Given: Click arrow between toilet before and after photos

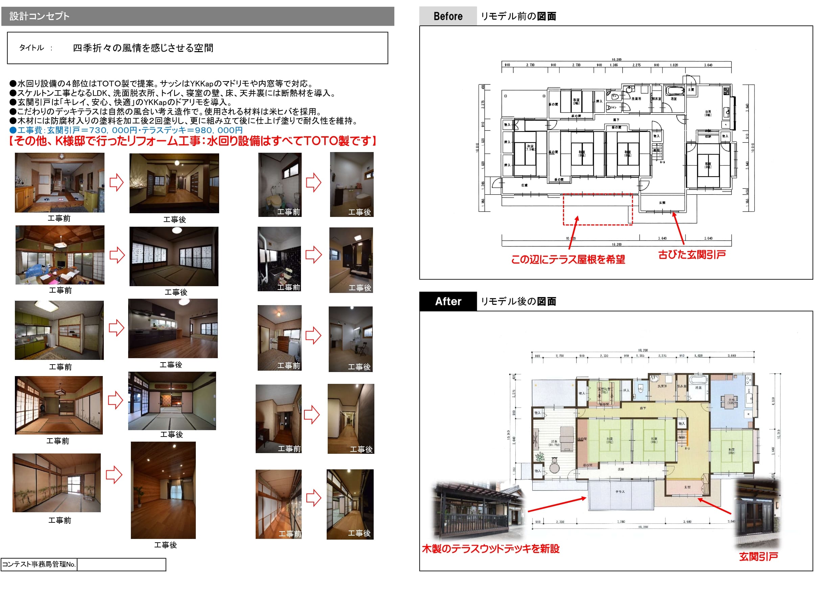Looking at the screenshot, I should click(x=313, y=182).
